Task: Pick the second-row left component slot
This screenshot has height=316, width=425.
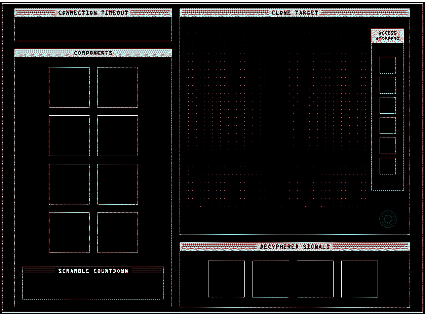Action: 69,136
